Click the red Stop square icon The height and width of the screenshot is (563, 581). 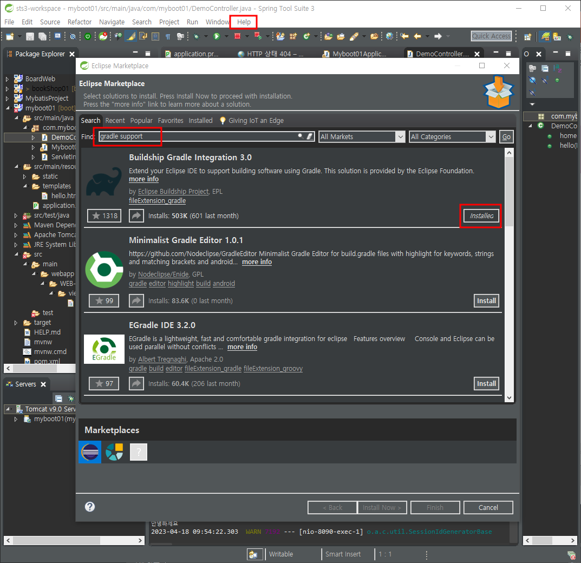pos(238,36)
